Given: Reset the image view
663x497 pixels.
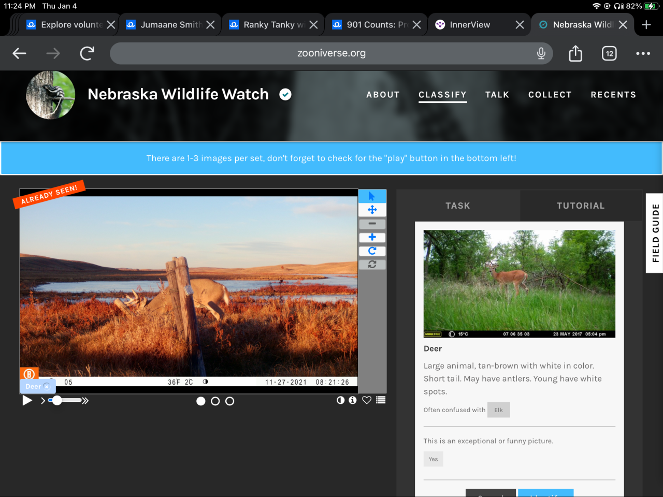Looking at the screenshot, I should (x=372, y=264).
